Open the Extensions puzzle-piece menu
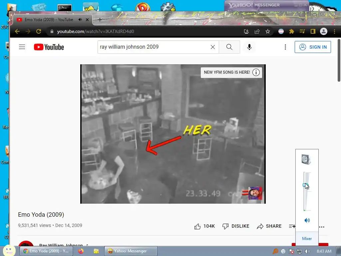Image resolution: width=341 pixels, height=256 pixels. [x=292, y=31]
